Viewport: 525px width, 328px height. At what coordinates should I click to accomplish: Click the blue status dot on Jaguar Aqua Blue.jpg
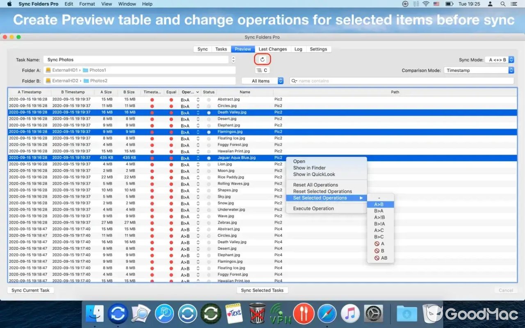(x=209, y=157)
